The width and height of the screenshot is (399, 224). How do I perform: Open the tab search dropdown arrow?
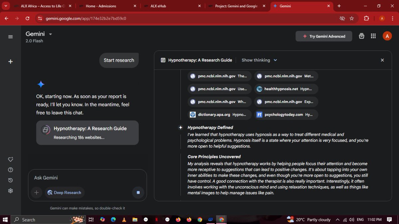click(6, 6)
